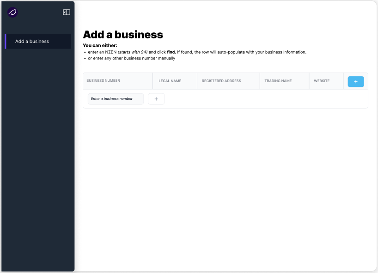Click the app logo in the sidebar
The image size is (378, 273).
tap(12, 12)
